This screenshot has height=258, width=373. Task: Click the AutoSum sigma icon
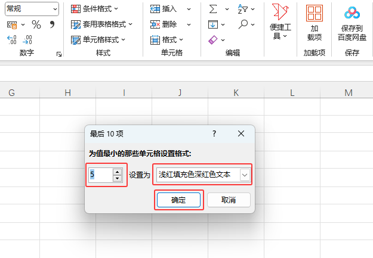[x=213, y=9]
